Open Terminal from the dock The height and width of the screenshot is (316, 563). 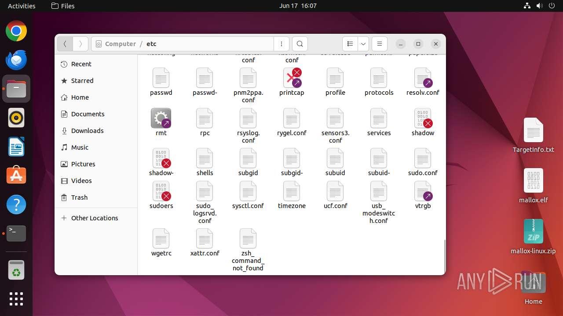pyautogui.click(x=16, y=233)
